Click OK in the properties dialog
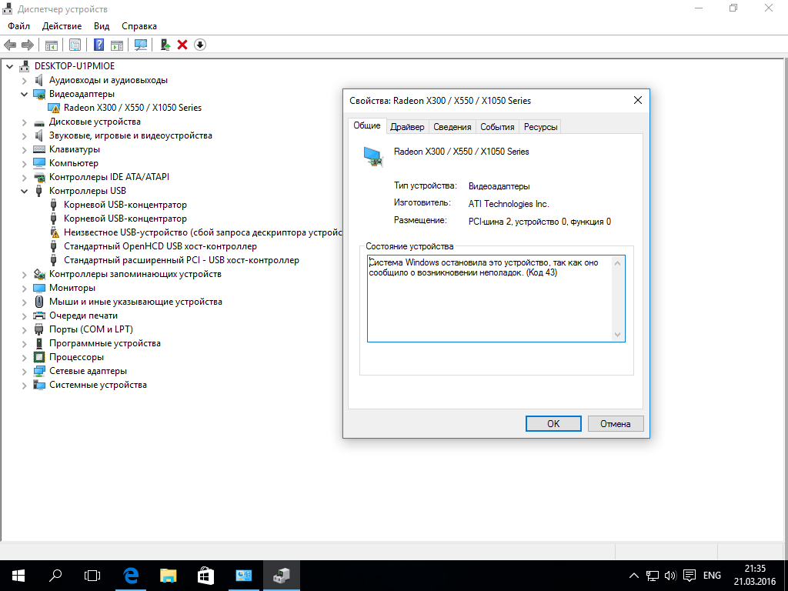This screenshot has width=788, height=591. (553, 424)
